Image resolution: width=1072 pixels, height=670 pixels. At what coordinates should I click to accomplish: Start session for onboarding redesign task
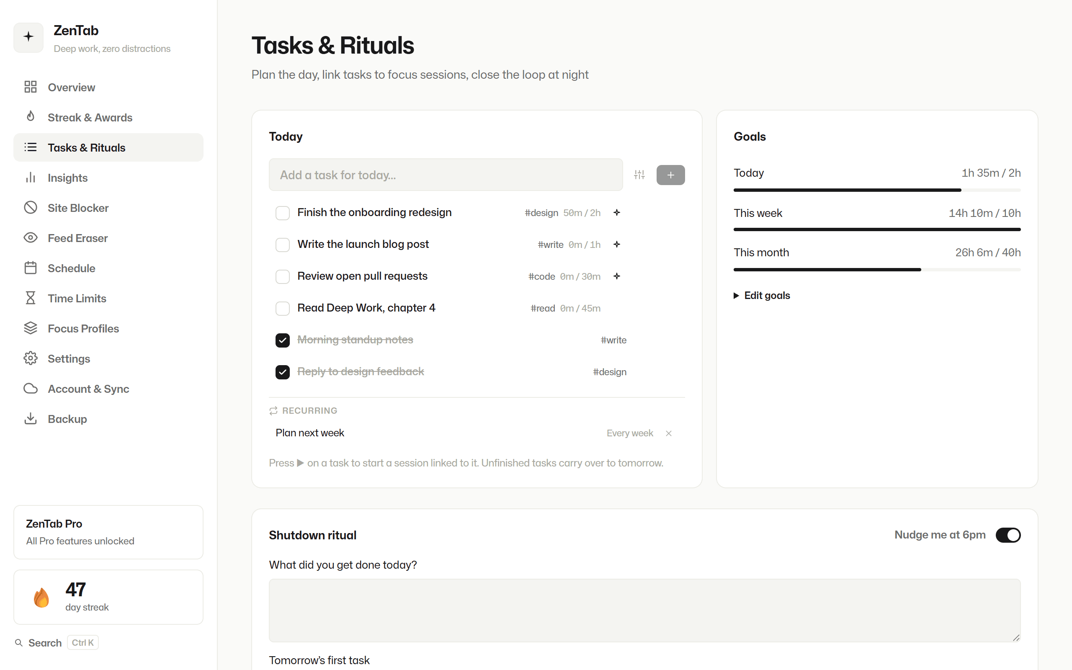point(617,213)
